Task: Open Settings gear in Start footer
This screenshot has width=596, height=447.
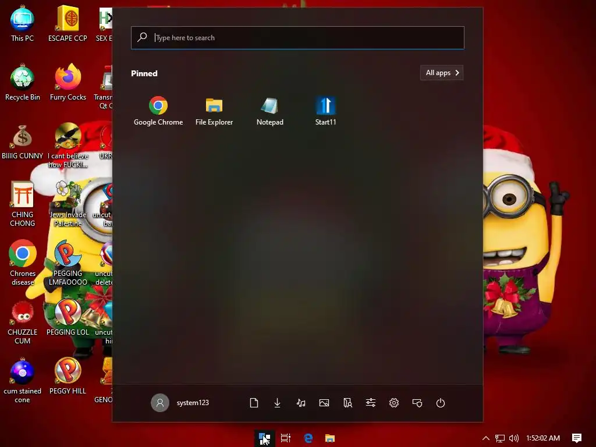Action: [x=394, y=403]
